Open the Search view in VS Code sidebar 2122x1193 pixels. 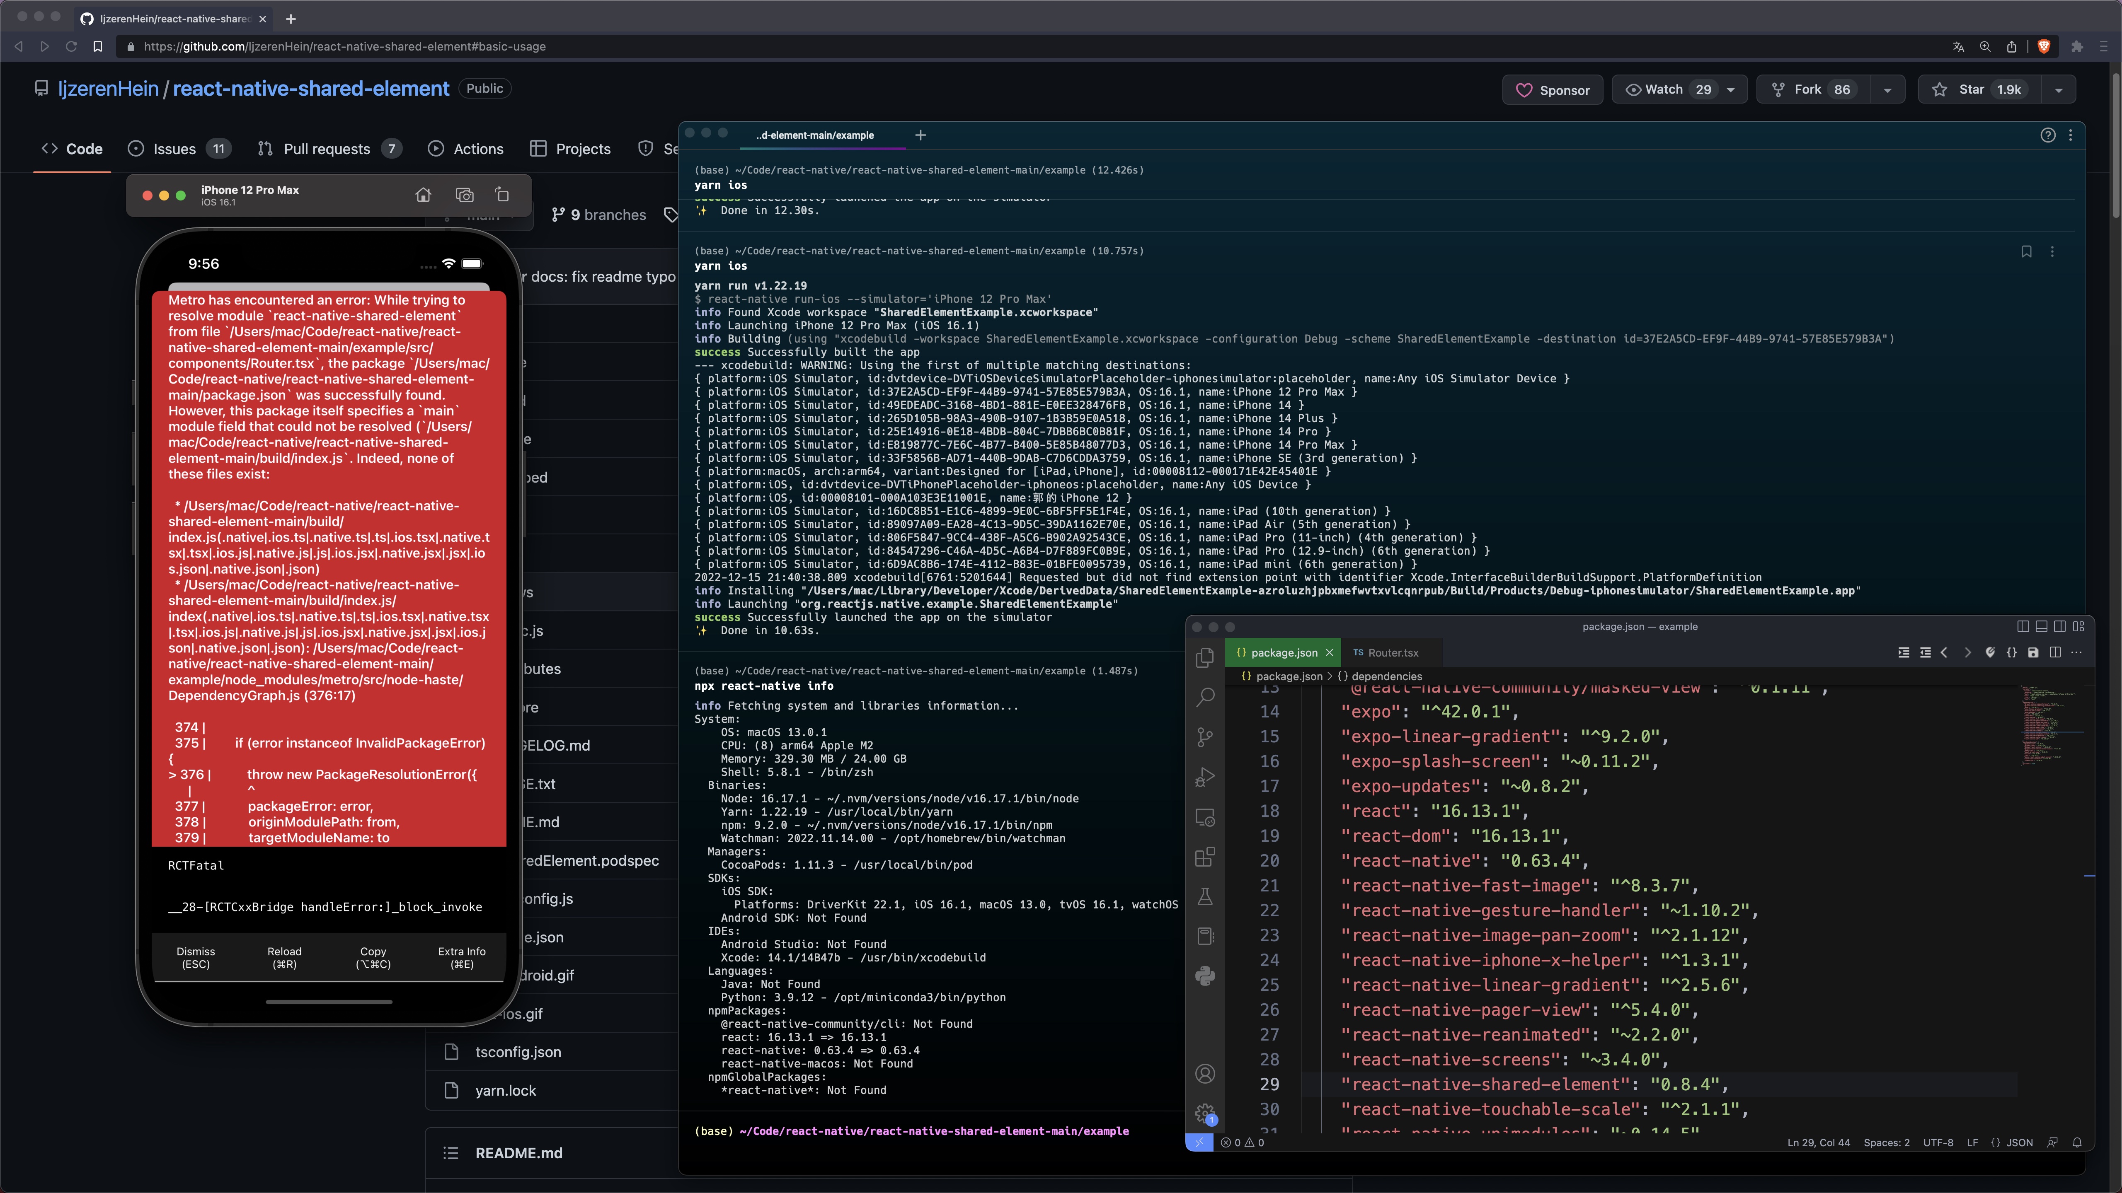(x=1205, y=696)
